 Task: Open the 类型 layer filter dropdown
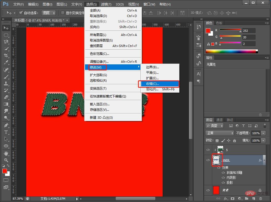pyautogui.click(x=215, y=126)
